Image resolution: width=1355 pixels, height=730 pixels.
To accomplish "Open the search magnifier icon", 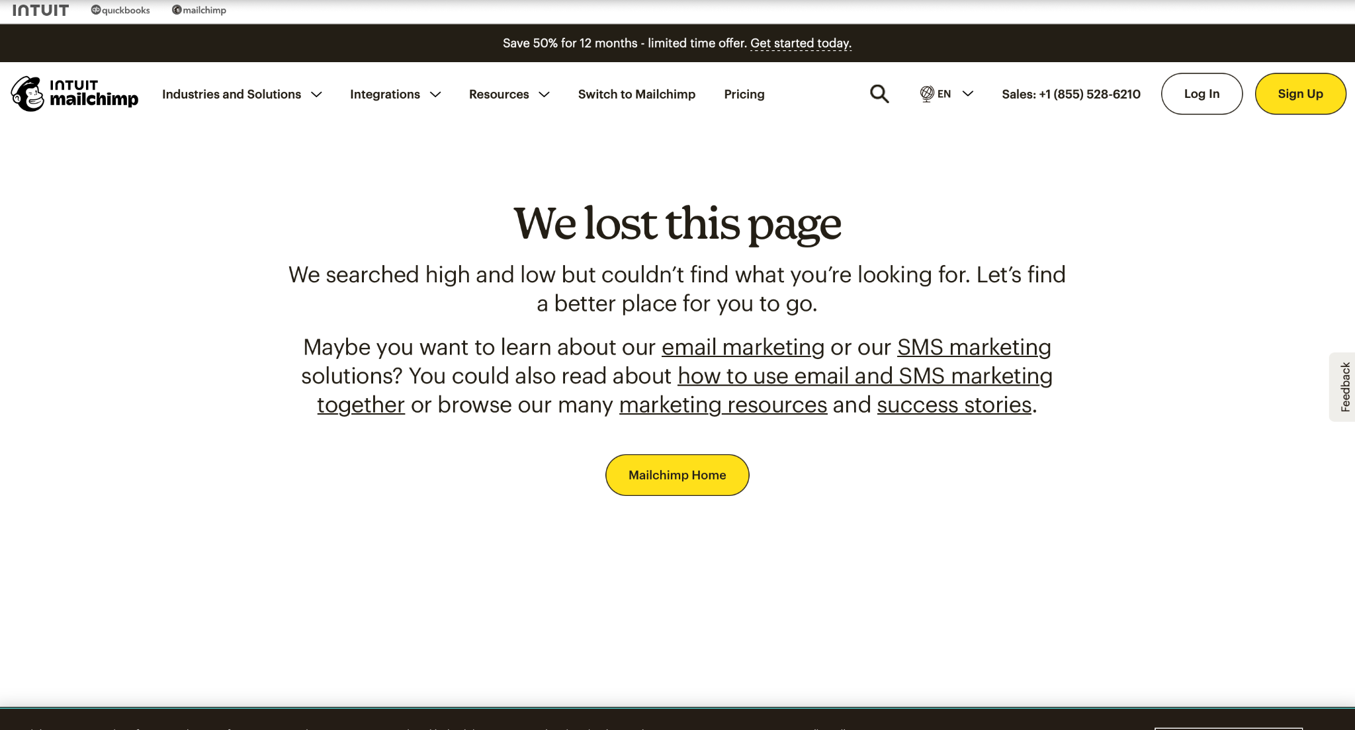I will coord(879,94).
